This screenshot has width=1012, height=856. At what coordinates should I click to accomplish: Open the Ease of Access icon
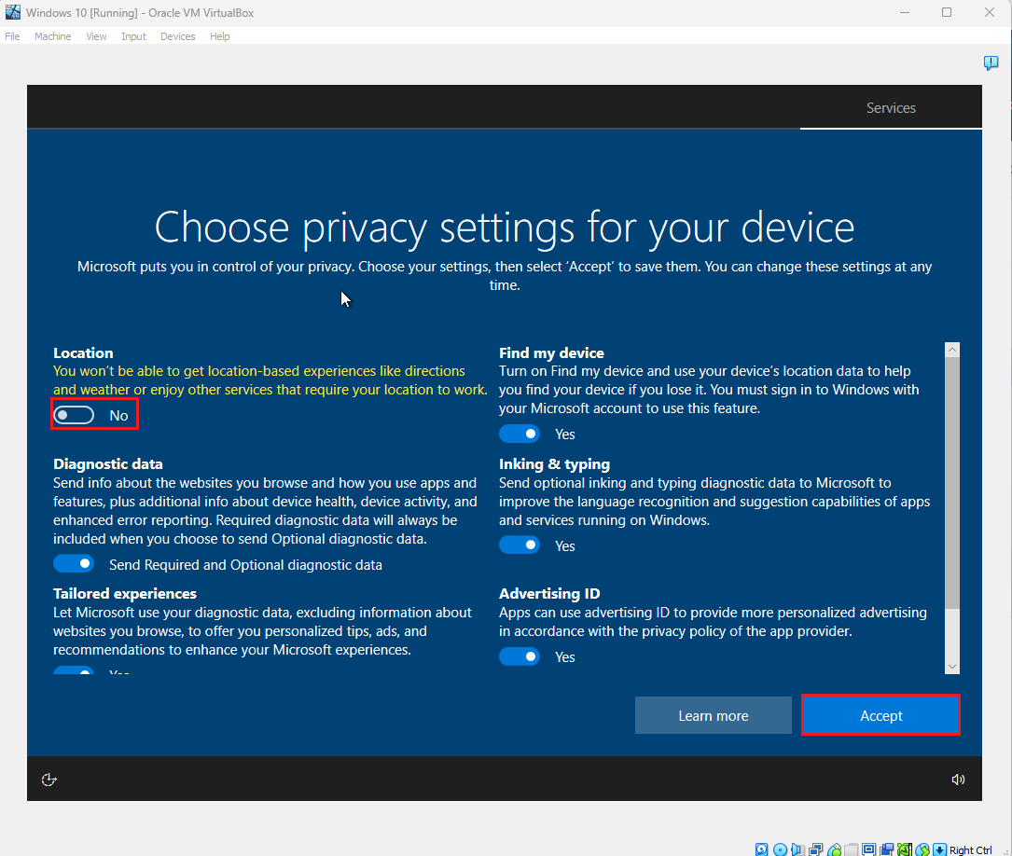click(49, 780)
